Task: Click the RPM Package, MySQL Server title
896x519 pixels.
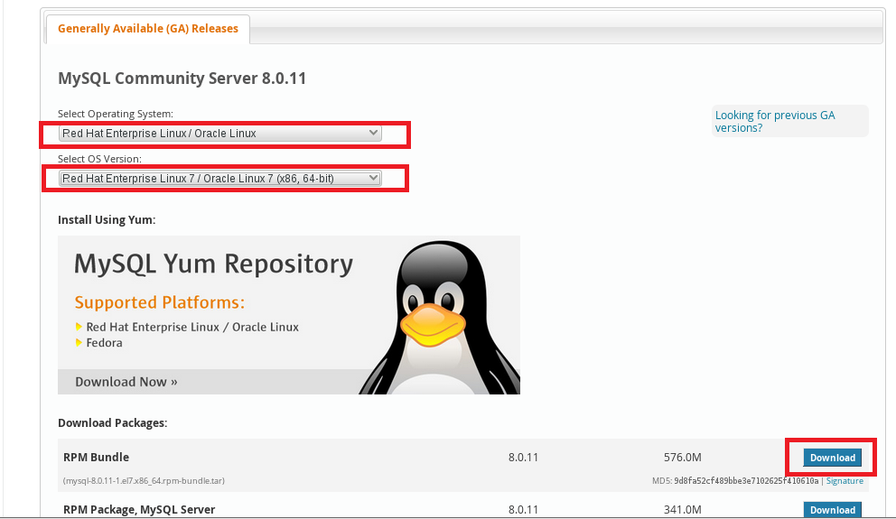Action: click(139, 509)
